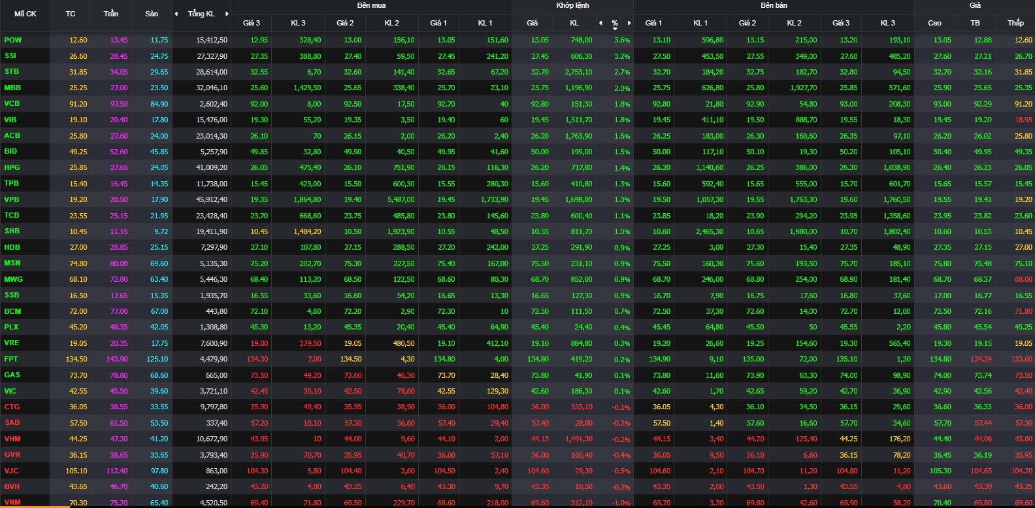Viewport: 1035px width, 508px height.
Task: Click the 3.6% change cell for POW
Action: point(622,40)
